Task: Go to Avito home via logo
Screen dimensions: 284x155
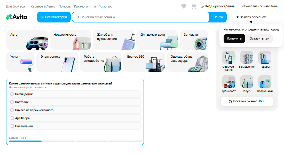Action: (17, 17)
